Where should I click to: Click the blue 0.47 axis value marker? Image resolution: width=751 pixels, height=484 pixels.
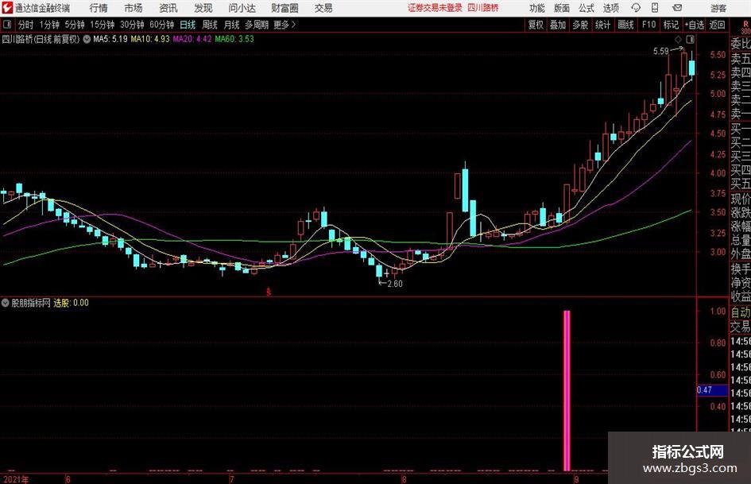(712, 390)
